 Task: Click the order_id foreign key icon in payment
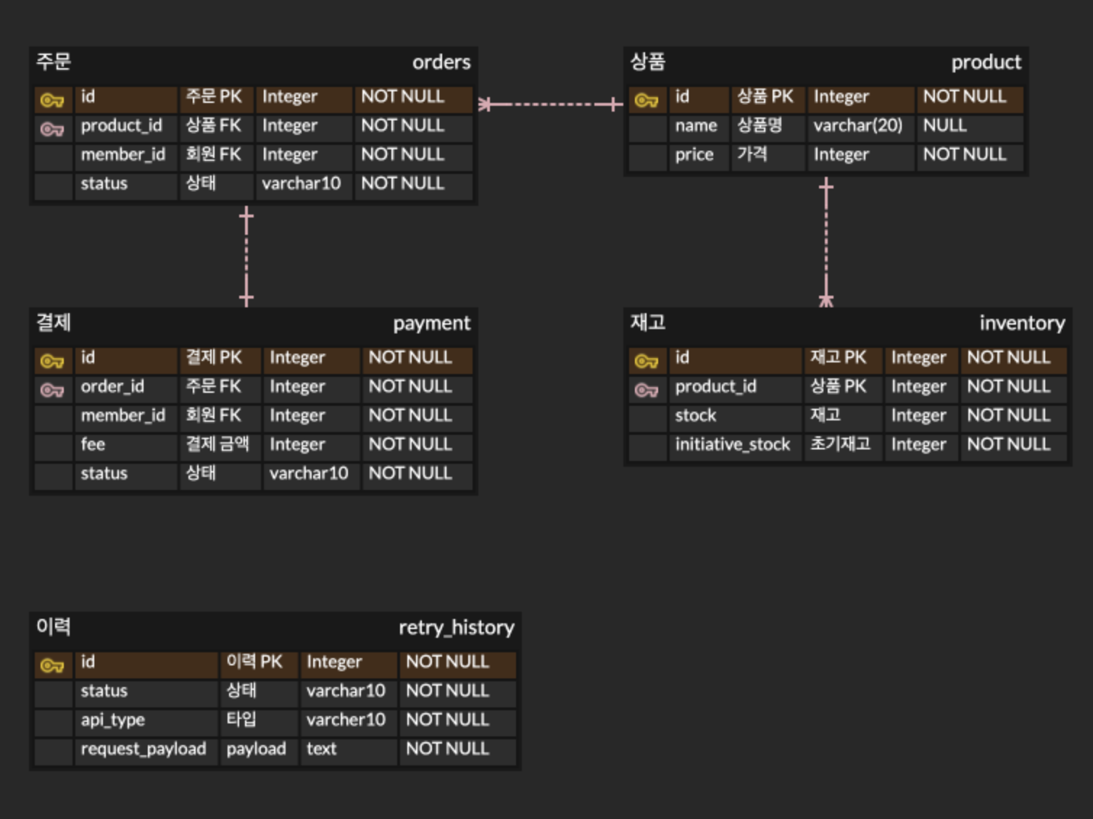click(52, 390)
